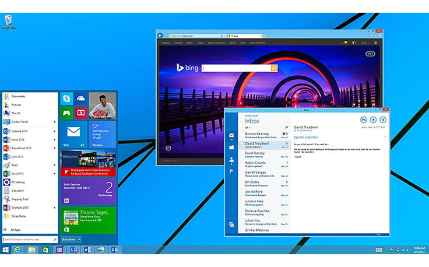Expand the Excel 2013 jump list arrow

54,174
